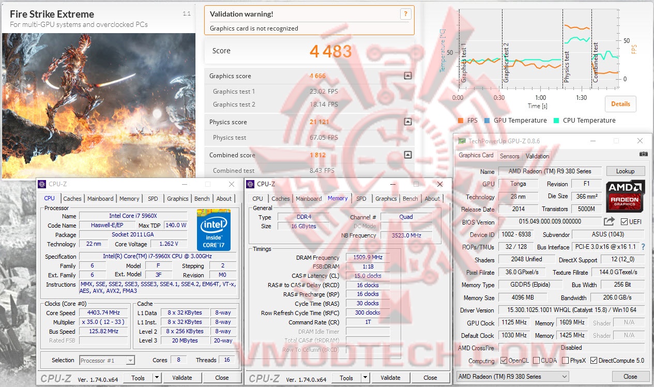Click the teal CPU Temperature legend swatch
Screen dimensions: 654x387
[x=556, y=121]
